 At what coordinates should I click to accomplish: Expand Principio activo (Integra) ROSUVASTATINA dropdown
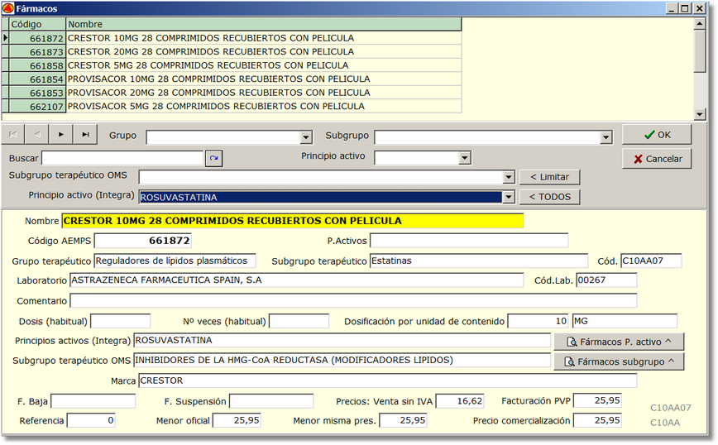(509, 197)
